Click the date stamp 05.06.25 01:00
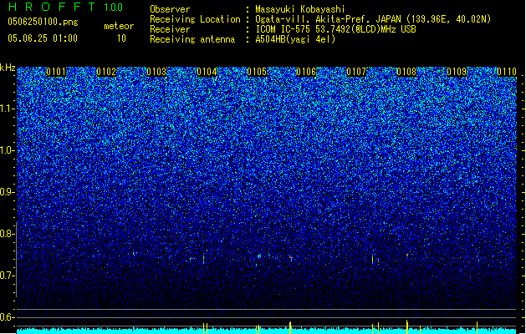This screenshot has width=526, height=334. tap(43, 38)
